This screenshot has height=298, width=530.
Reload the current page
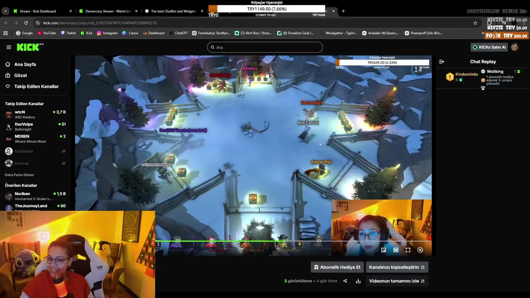pyautogui.click(x=26, y=23)
